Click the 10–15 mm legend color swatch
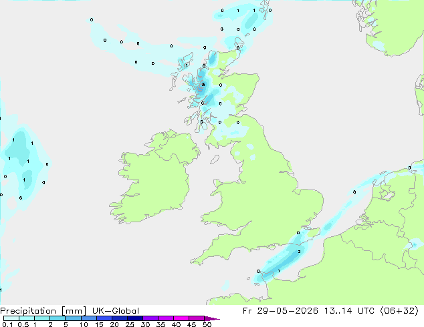Screen dimensions: 424x327 pyautogui.click(x=89, y=318)
